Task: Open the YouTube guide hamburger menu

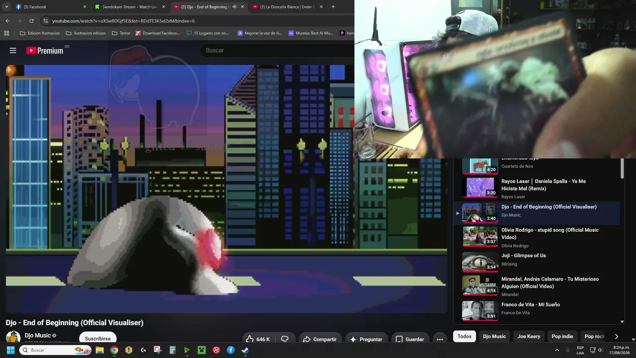Action: tap(13, 50)
